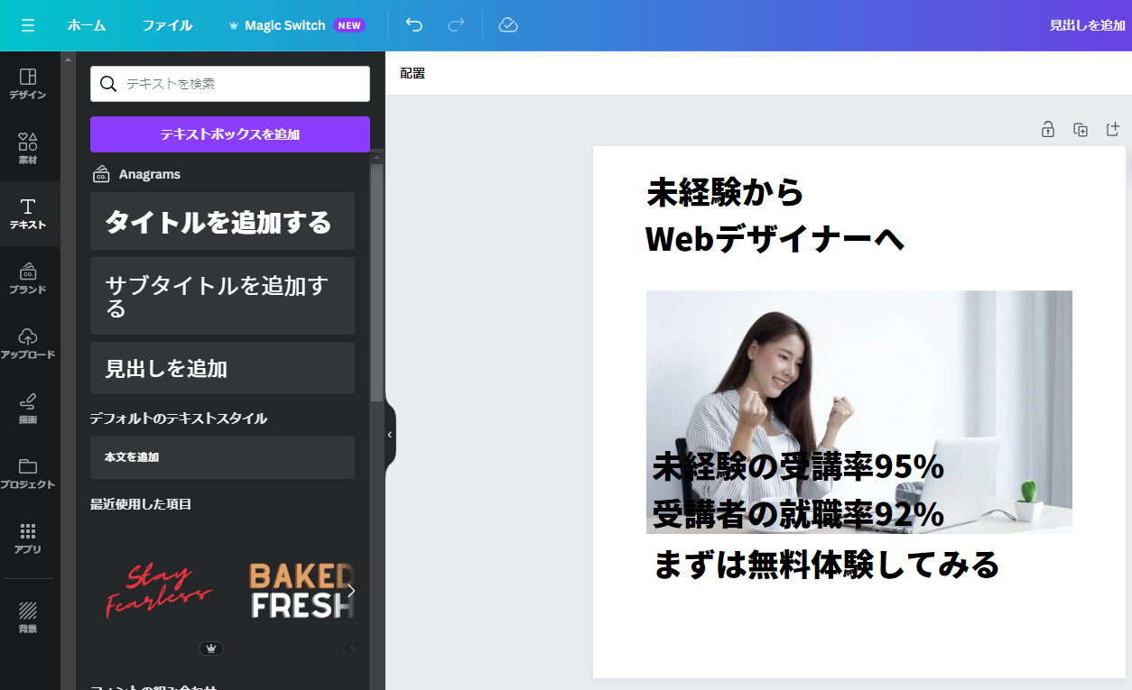
Task: Toggle the page lock icon
Action: (1047, 130)
